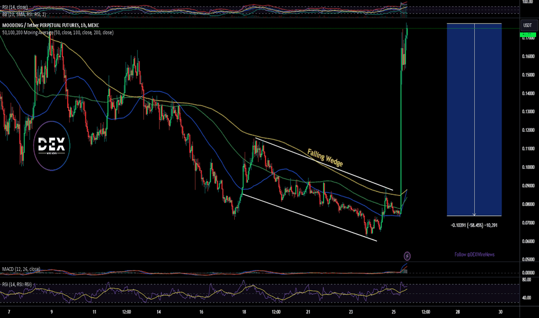
Task: Select the bottom RSI (14, RSI: RSI) label
Action: coord(17,284)
